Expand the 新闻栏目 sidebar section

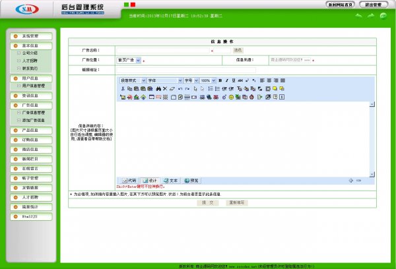point(31,159)
